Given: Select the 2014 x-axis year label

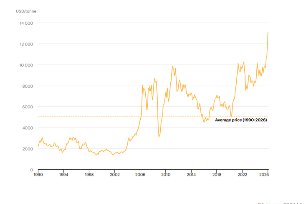Looking at the screenshot, I should (191, 175).
